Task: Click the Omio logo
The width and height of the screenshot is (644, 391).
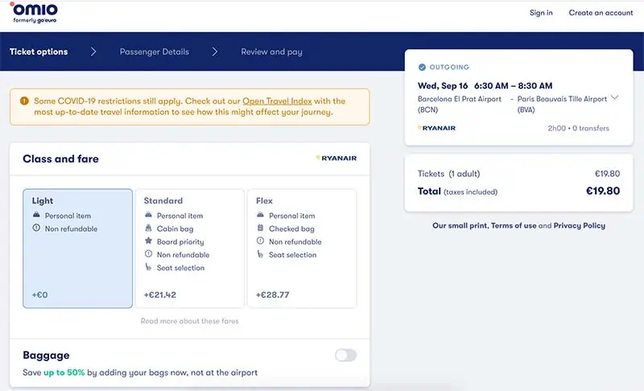Action: 35,13
